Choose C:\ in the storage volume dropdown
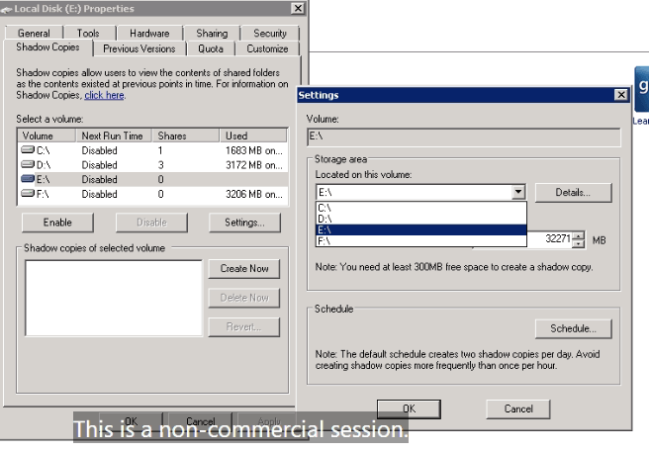Viewport: 649px width, 452px height. pos(420,208)
